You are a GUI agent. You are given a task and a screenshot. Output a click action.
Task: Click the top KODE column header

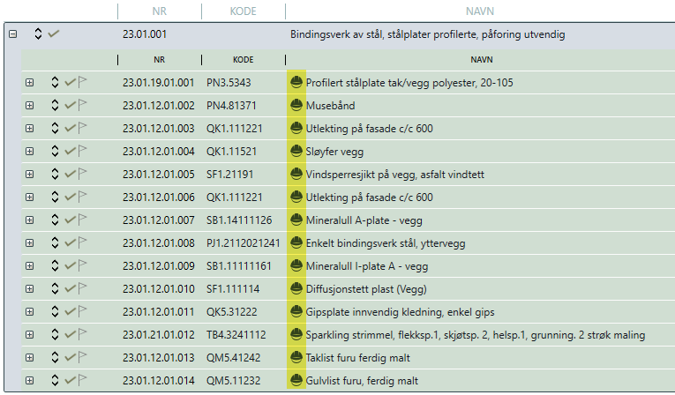(243, 11)
